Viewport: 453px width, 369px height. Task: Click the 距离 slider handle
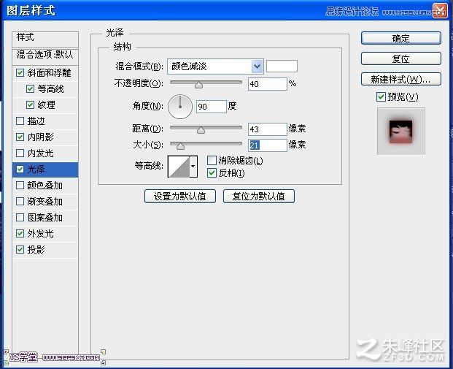coord(201,130)
